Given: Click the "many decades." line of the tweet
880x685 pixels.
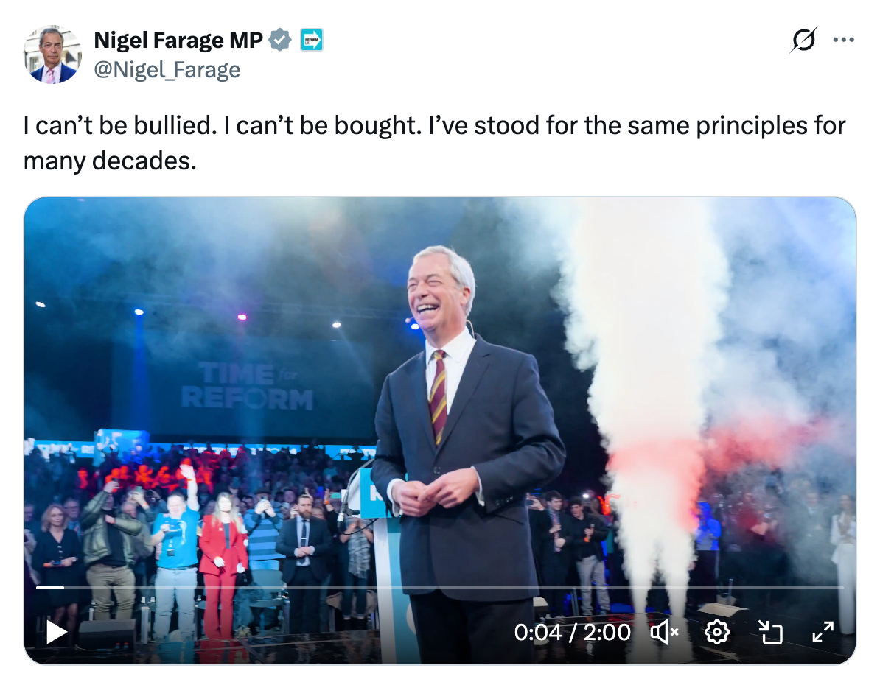Looking at the screenshot, I should [x=110, y=160].
